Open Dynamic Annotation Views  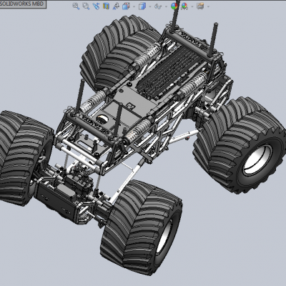coord(116,6)
